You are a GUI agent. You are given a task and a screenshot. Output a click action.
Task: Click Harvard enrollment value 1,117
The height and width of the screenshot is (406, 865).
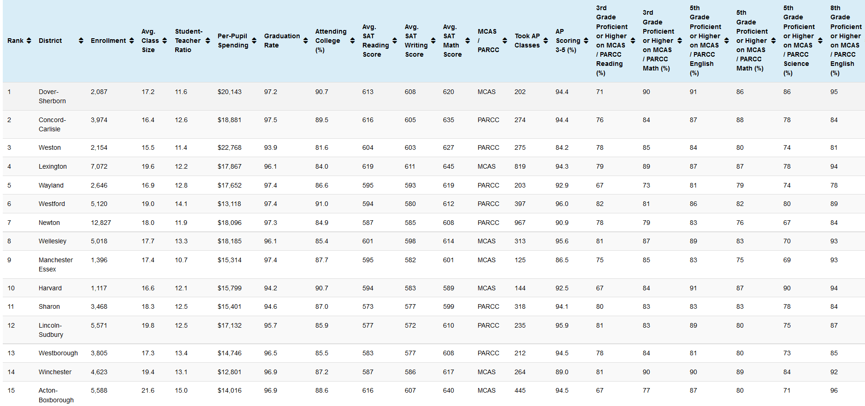click(99, 288)
